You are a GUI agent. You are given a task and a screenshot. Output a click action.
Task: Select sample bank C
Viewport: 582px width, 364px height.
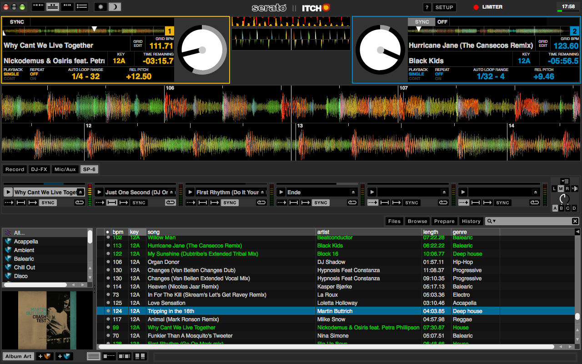click(568, 208)
